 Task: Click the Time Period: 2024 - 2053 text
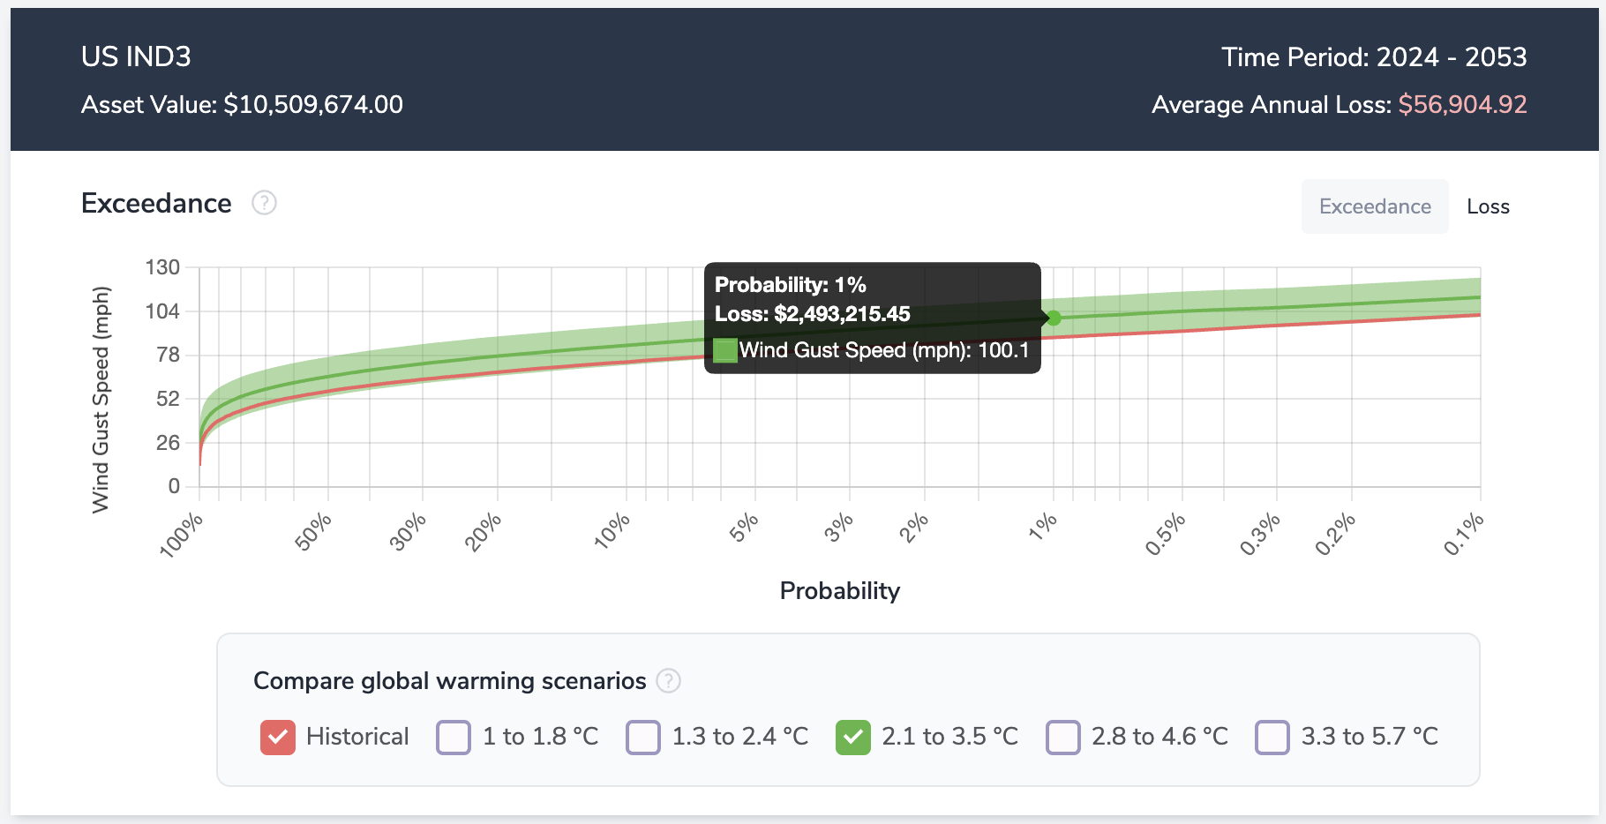(x=1374, y=56)
